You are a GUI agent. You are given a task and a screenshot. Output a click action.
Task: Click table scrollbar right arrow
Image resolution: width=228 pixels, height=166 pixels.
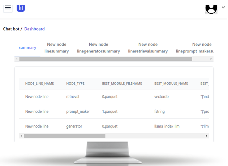206,136
